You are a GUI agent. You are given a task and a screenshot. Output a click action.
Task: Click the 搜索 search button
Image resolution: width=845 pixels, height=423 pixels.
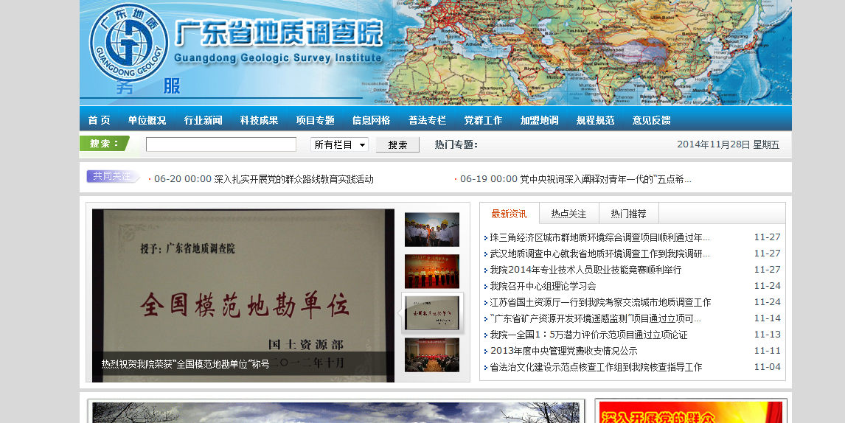[x=397, y=144]
